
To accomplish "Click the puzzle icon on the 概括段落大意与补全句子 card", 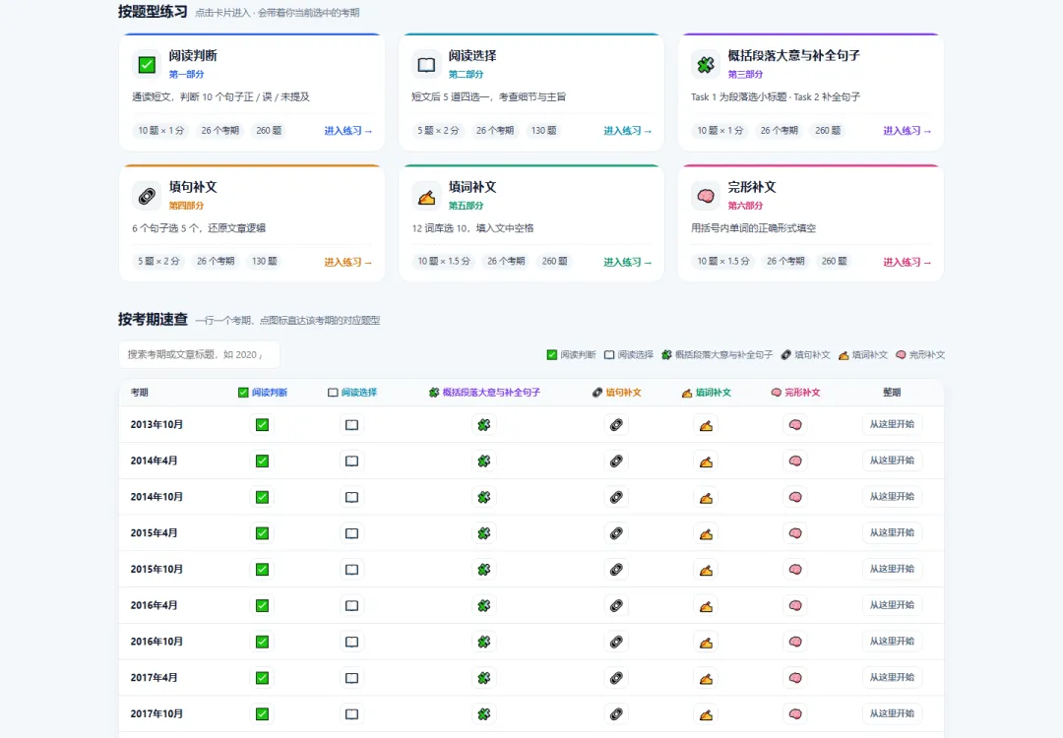I will tap(706, 64).
